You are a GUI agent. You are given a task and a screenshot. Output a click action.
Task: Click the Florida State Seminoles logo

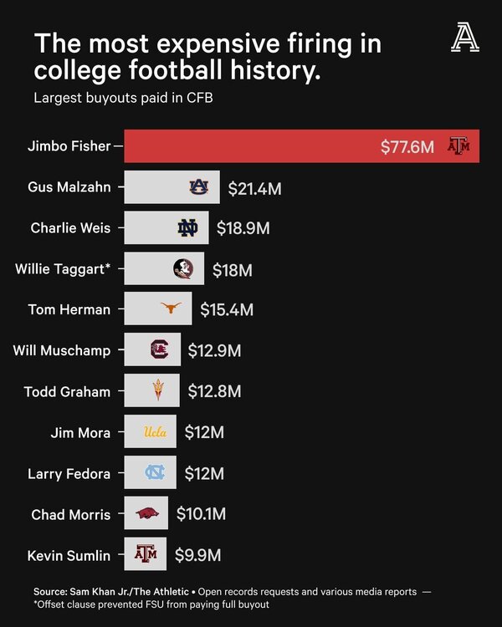point(183,269)
